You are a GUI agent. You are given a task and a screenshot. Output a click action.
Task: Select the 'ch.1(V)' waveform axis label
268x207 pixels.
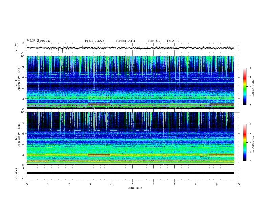[16, 48]
